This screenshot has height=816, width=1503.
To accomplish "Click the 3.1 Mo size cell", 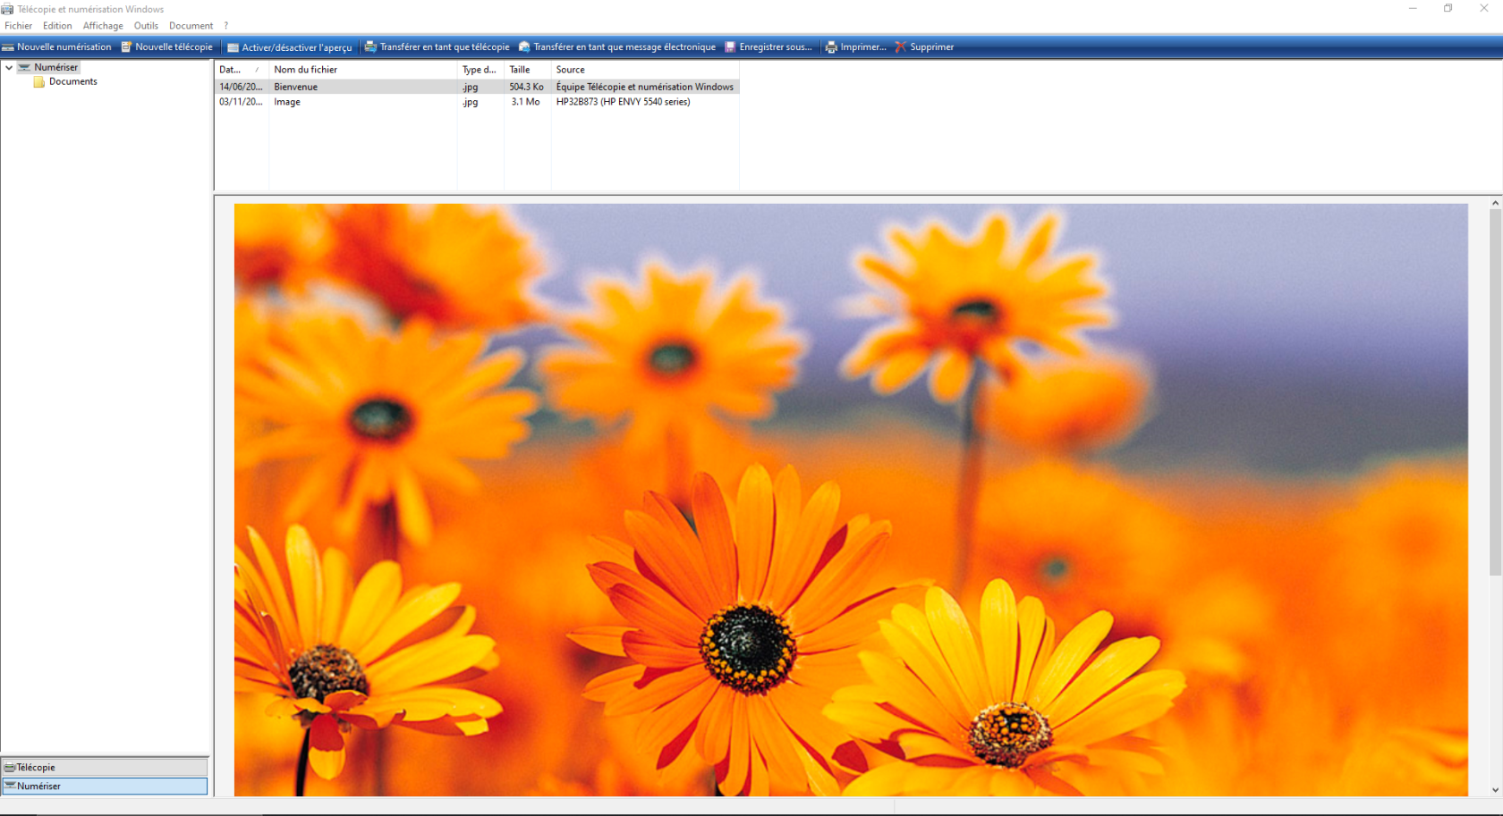I will pos(526,102).
